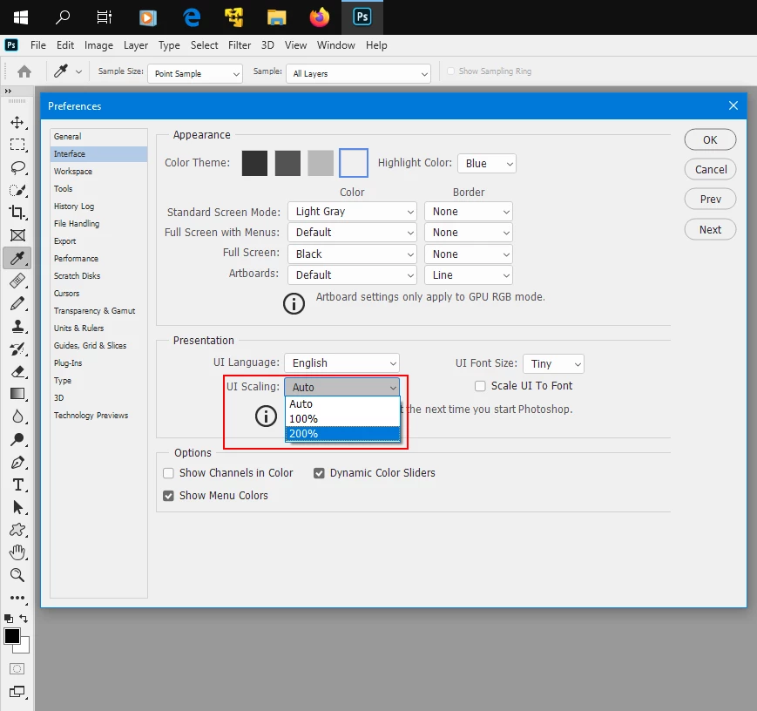Choose 200% in UI Scaling list

tap(342, 434)
